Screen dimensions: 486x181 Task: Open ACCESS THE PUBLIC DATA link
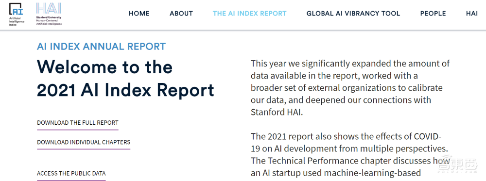pos(71,173)
